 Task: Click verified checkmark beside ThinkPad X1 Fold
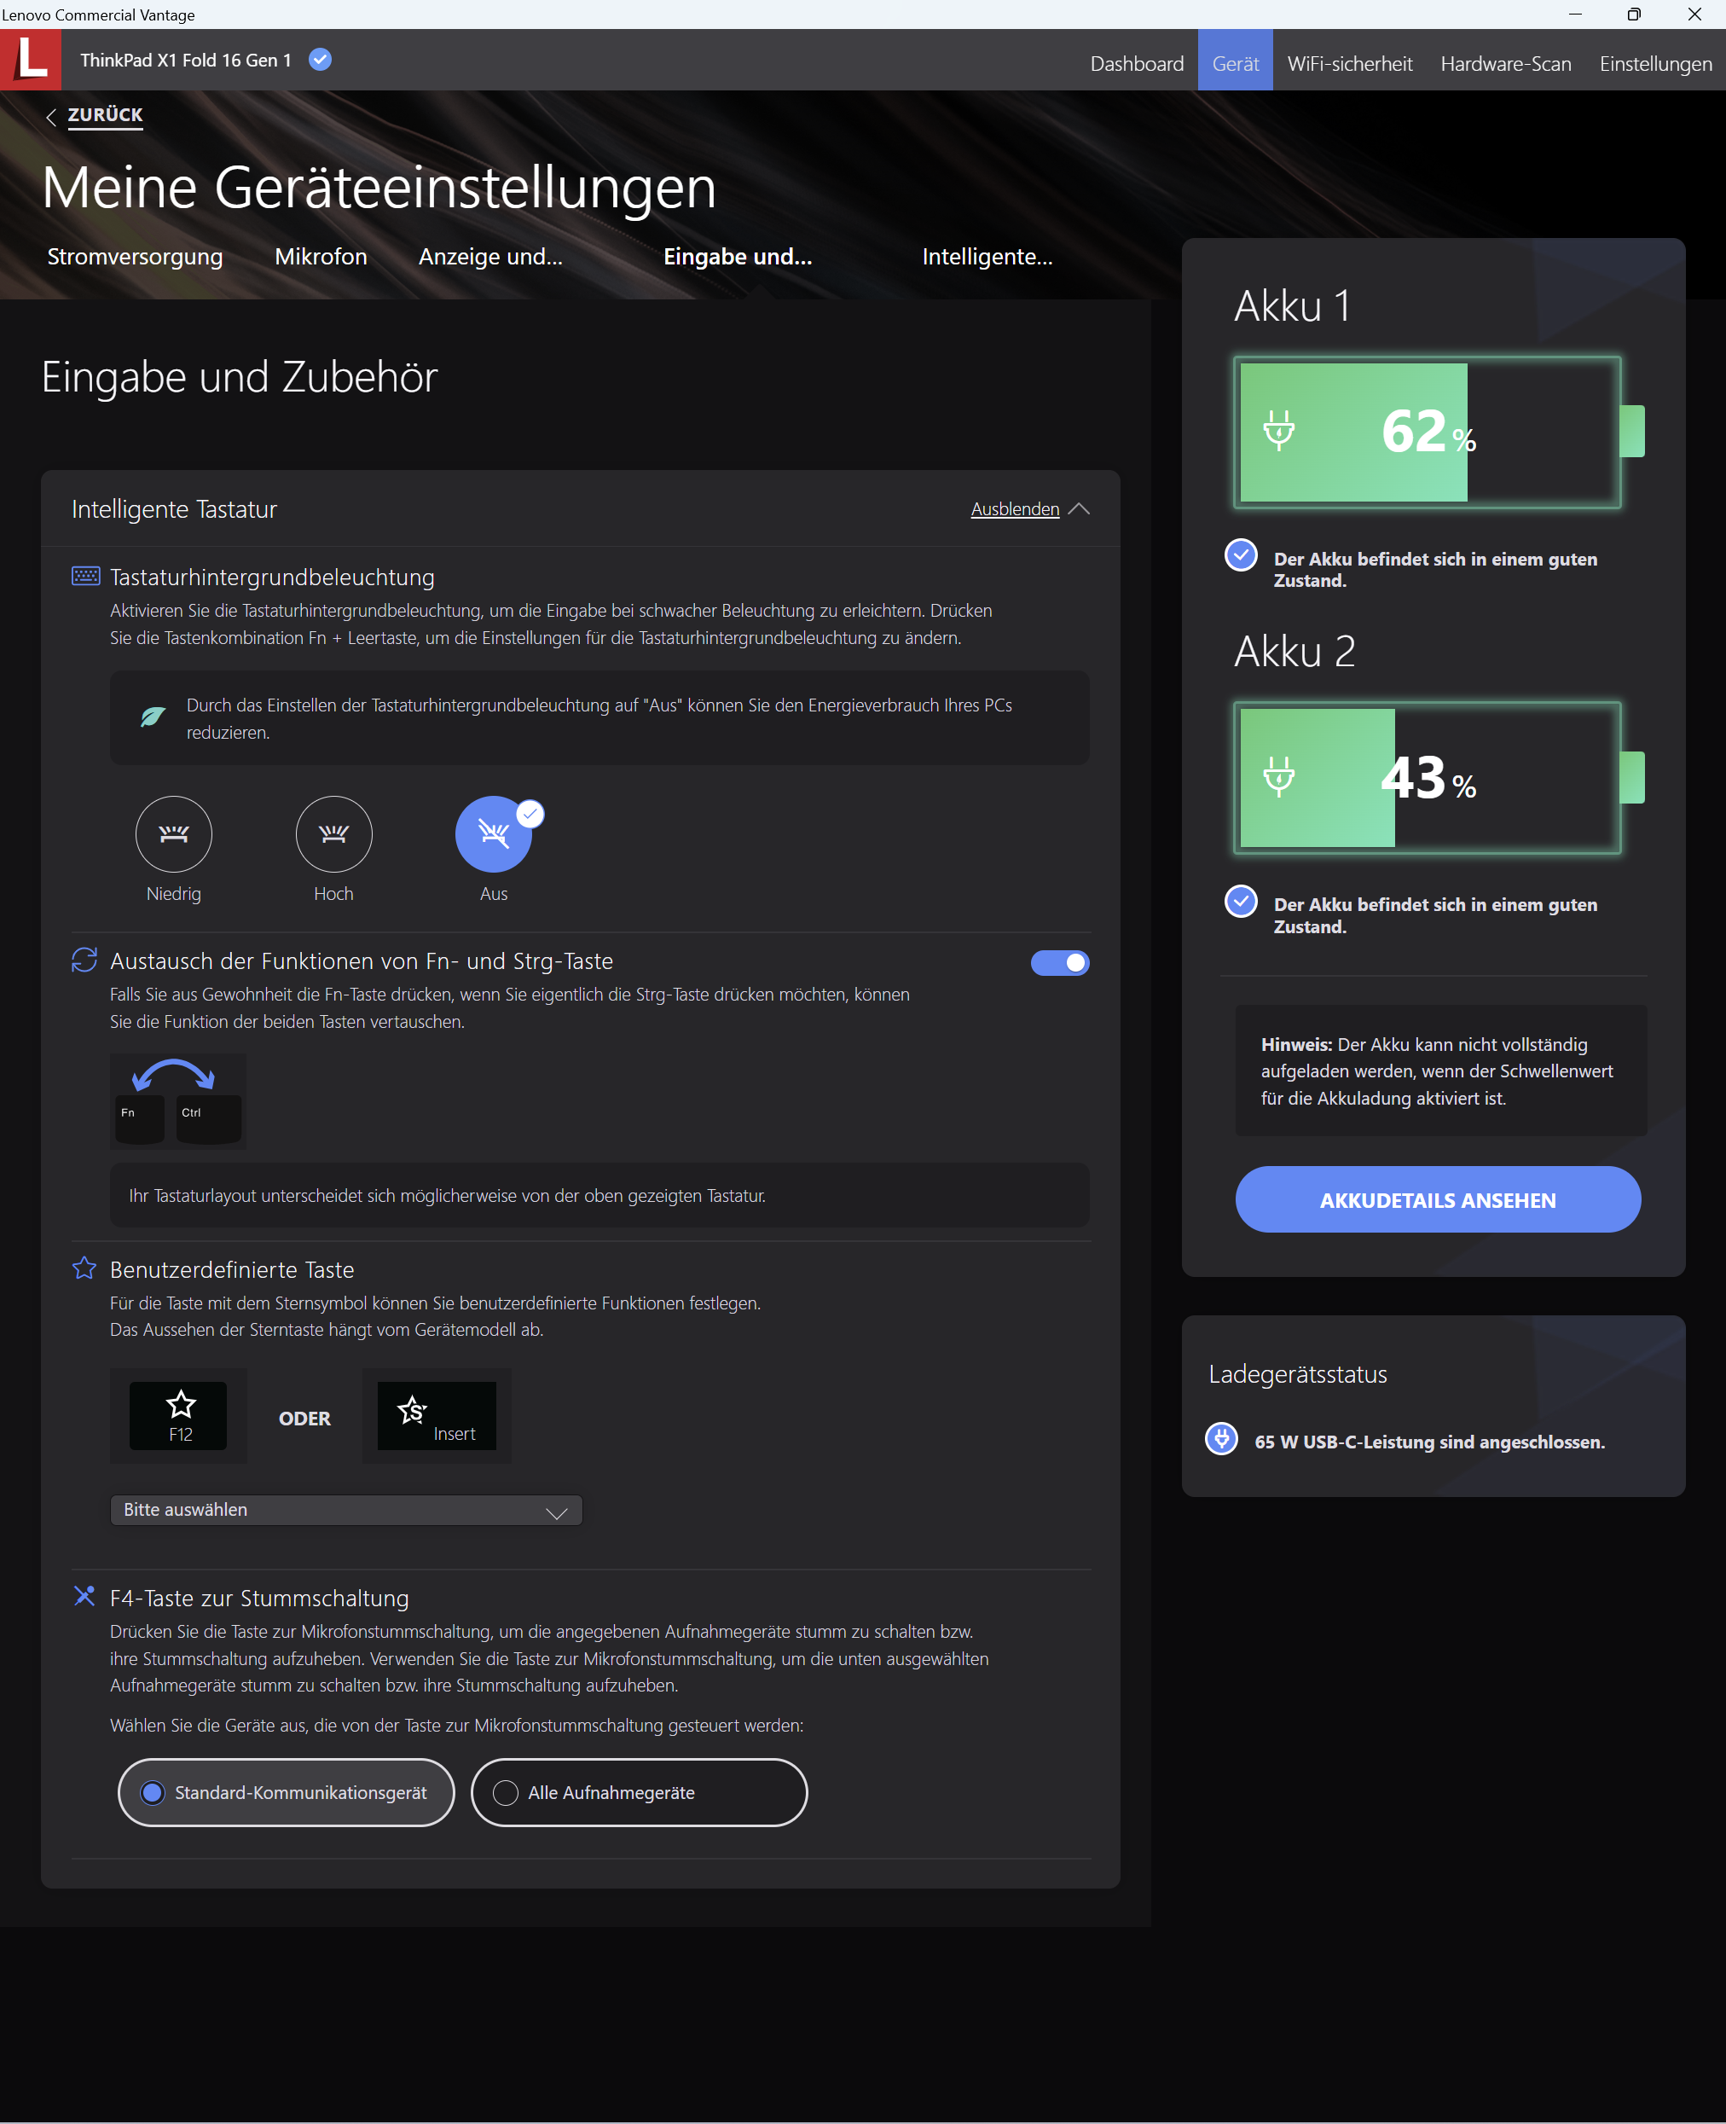320,60
